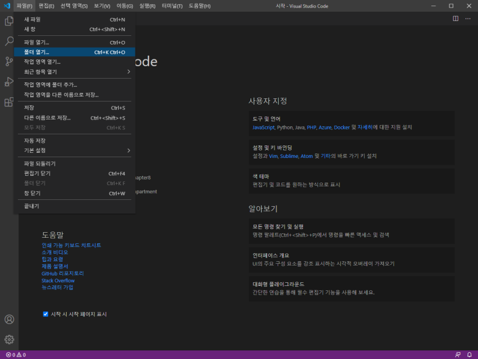The height and width of the screenshot is (359, 478).
Task: Expand the '최근 항목 열기' submenu
Action: click(74, 72)
